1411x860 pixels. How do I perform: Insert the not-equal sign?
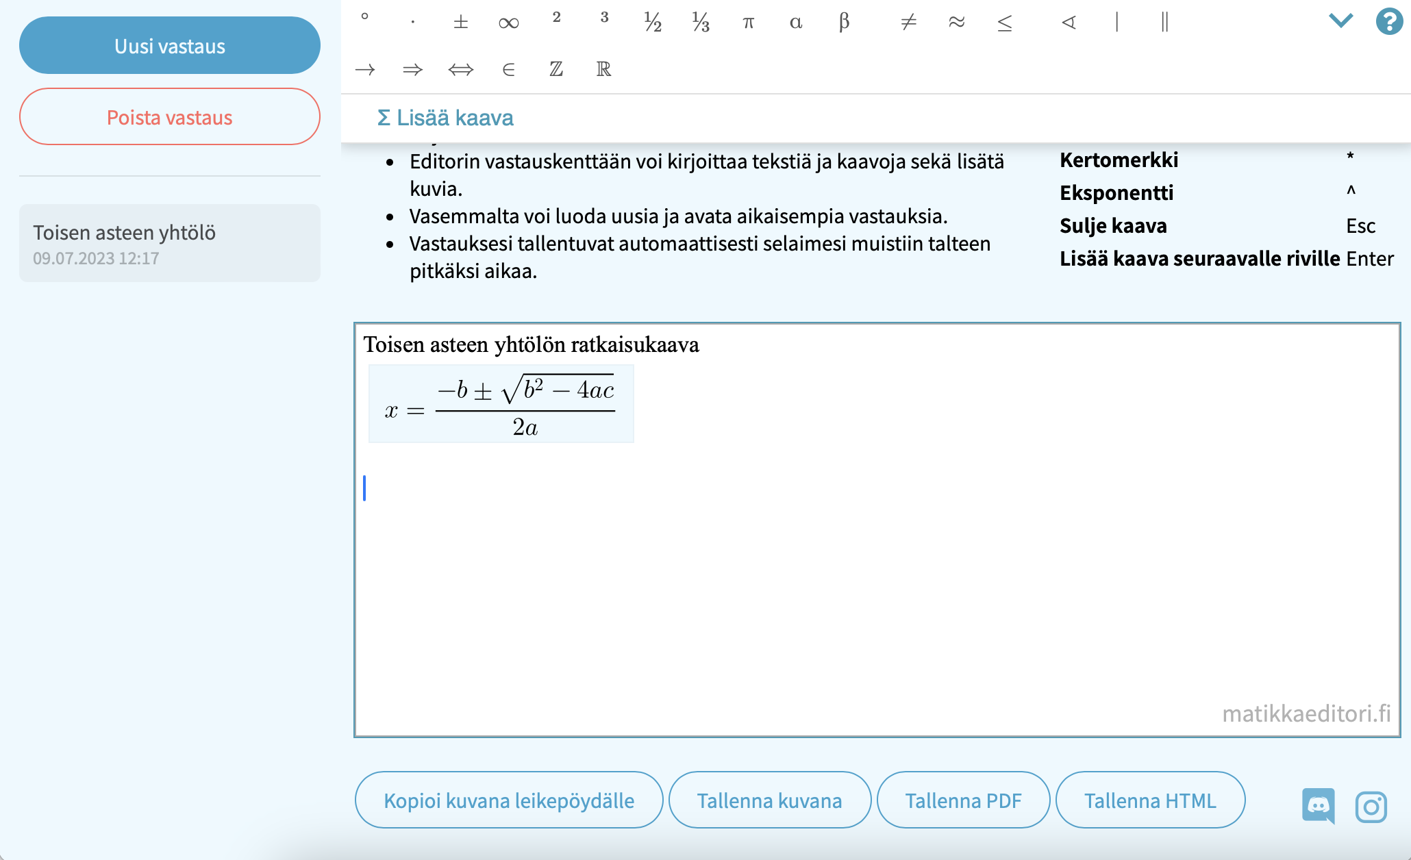(x=908, y=23)
